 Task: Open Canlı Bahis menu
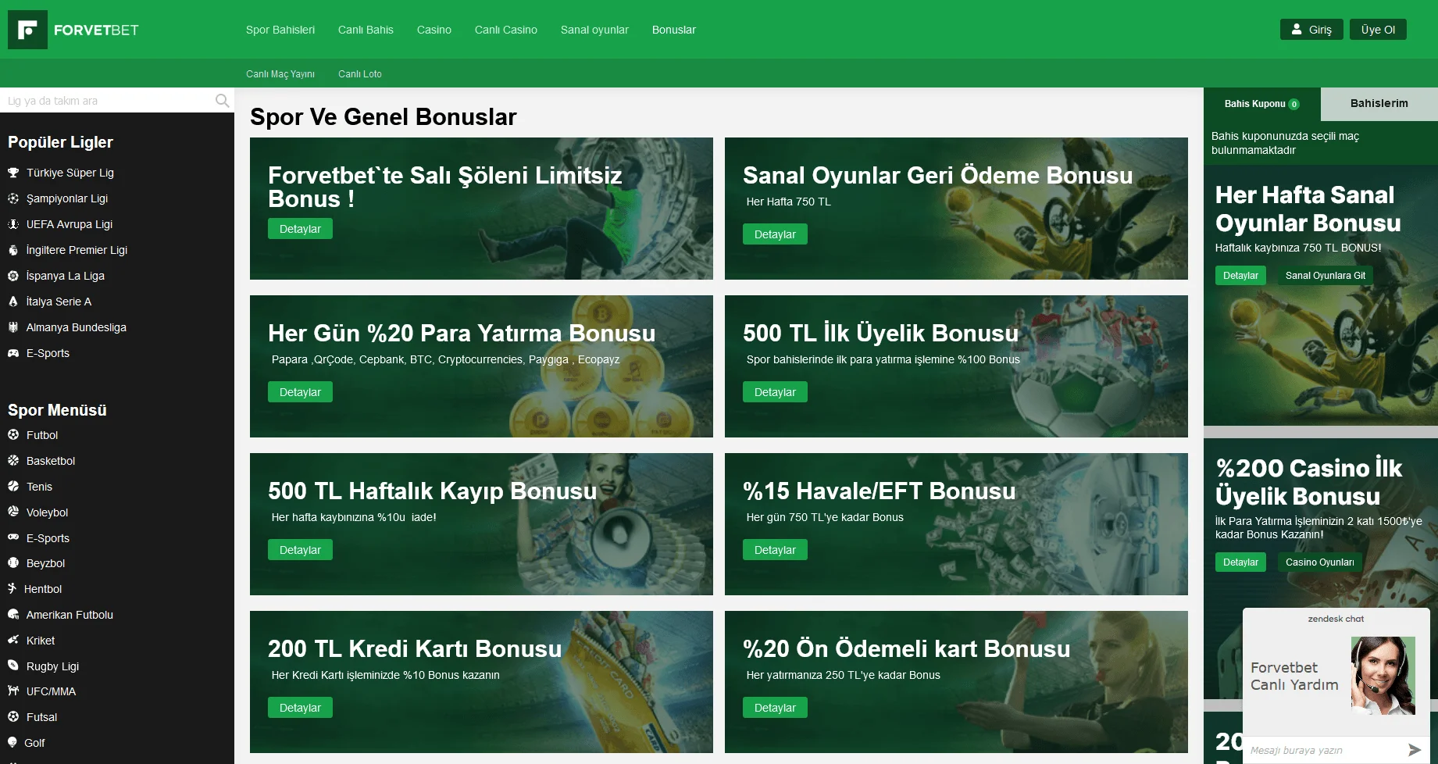point(366,30)
